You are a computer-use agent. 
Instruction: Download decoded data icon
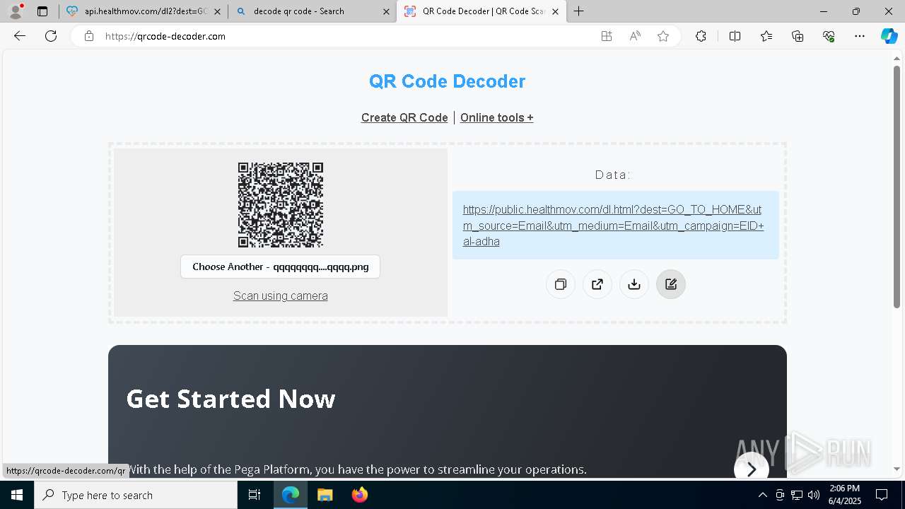(634, 284)
